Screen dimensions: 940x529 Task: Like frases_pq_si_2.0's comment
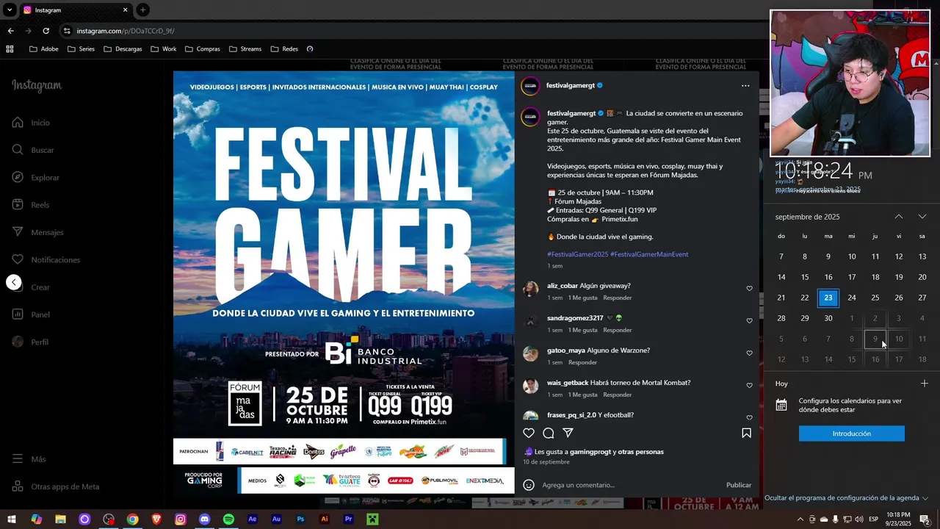pos(749,418)
